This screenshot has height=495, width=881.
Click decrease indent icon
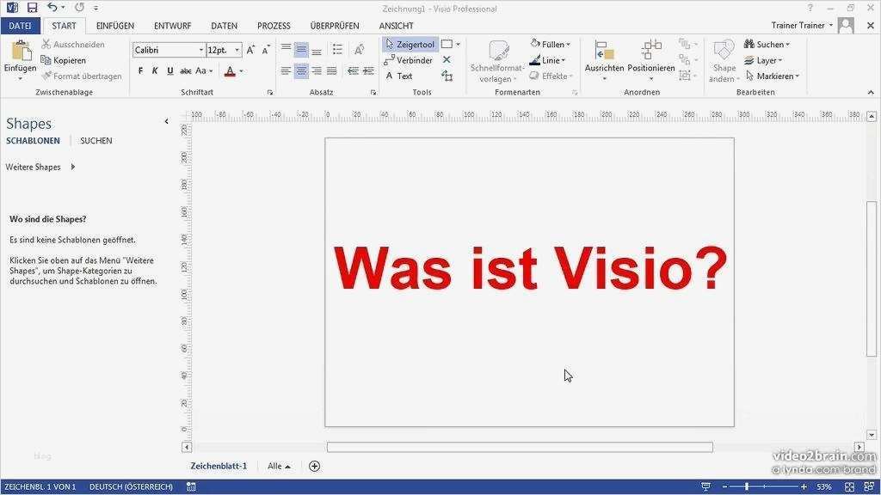click(x=353, y=71)
